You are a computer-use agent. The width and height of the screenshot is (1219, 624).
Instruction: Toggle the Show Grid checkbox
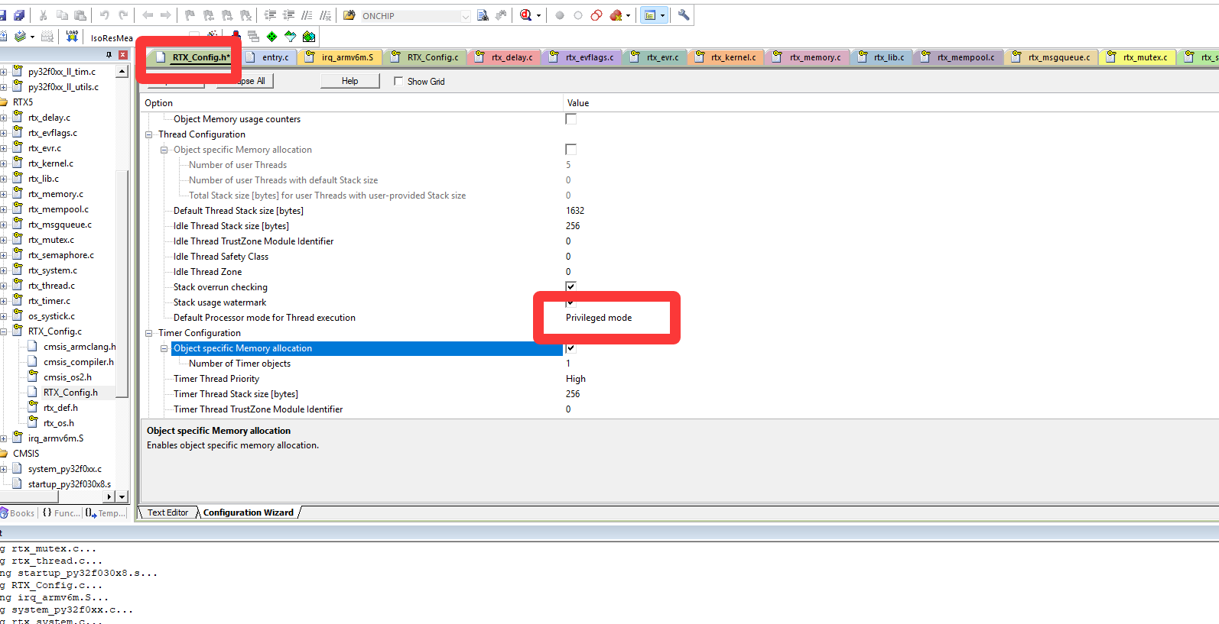point(398,81)
